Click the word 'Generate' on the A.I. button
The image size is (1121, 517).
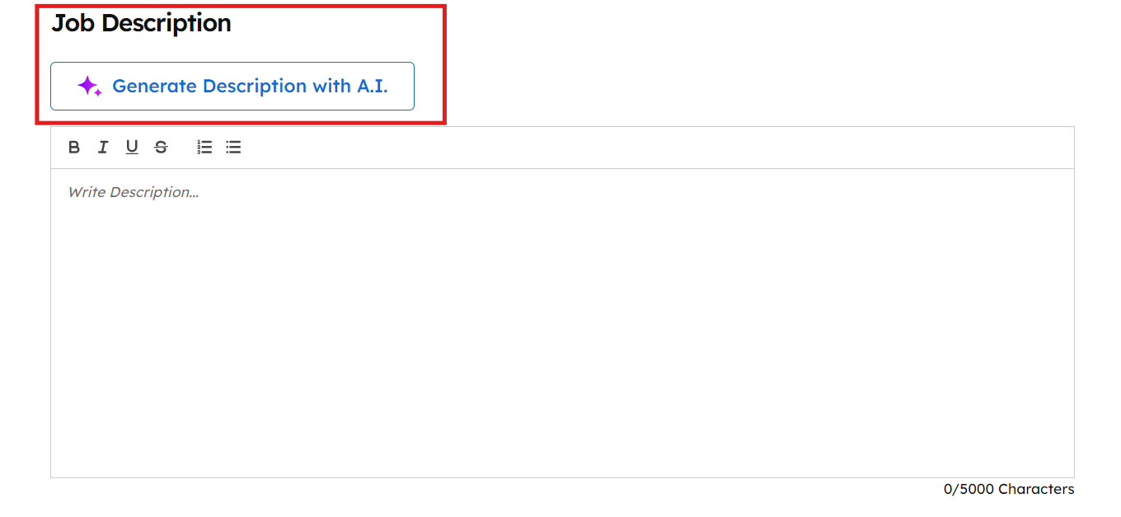coord(154,86)
